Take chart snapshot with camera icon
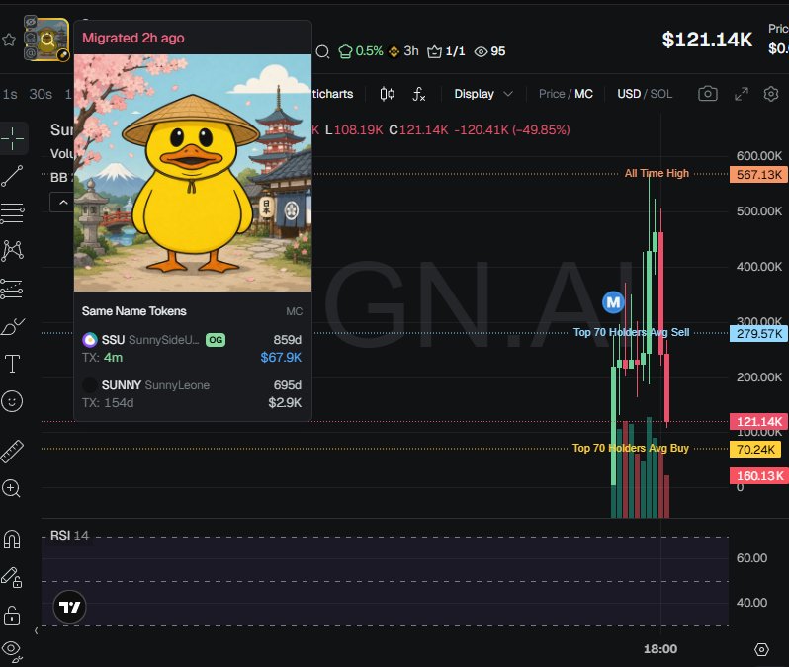 pos(708,94)
